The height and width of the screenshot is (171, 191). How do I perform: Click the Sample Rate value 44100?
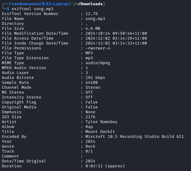[92, 83]
